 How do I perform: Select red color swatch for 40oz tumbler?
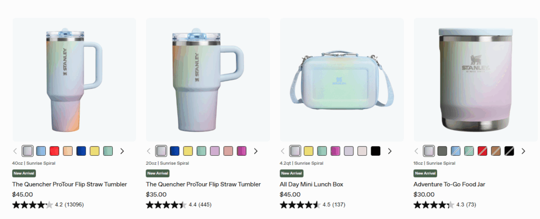pyautogui.click(x=54, y=151)
